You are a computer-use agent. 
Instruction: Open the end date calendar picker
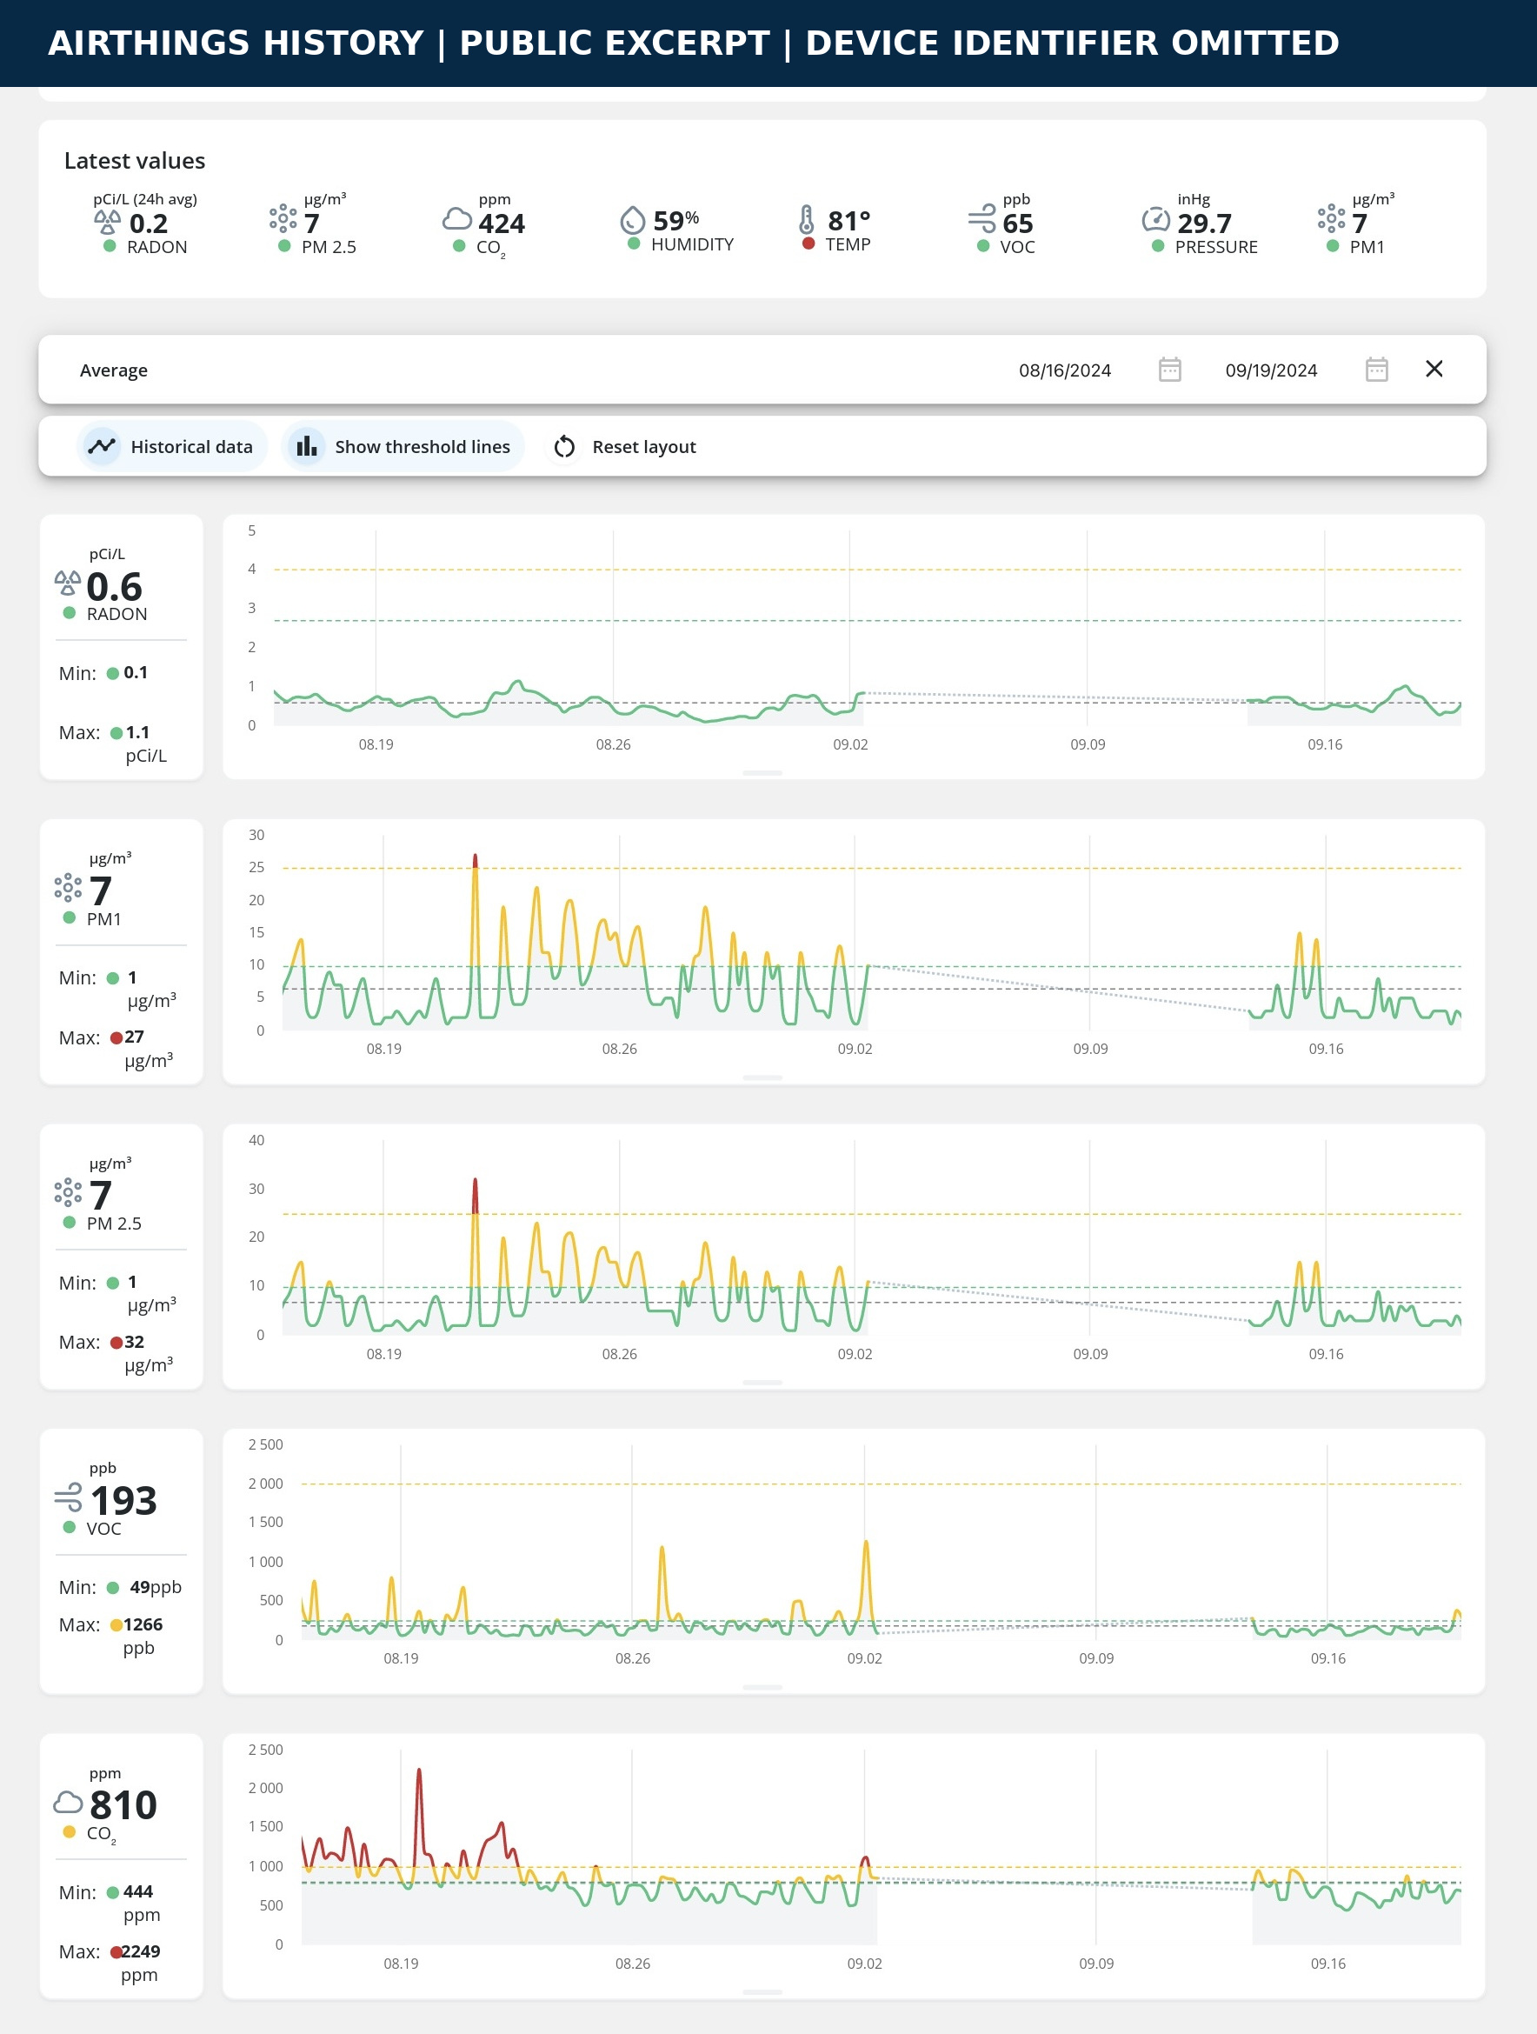[x=1376, y=370]
